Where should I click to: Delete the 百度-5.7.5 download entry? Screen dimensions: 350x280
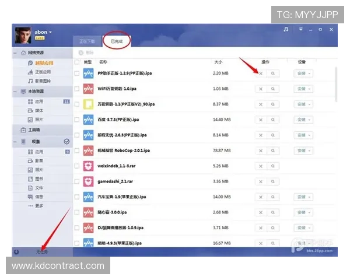pyautogui.click(x=261, y=120)
